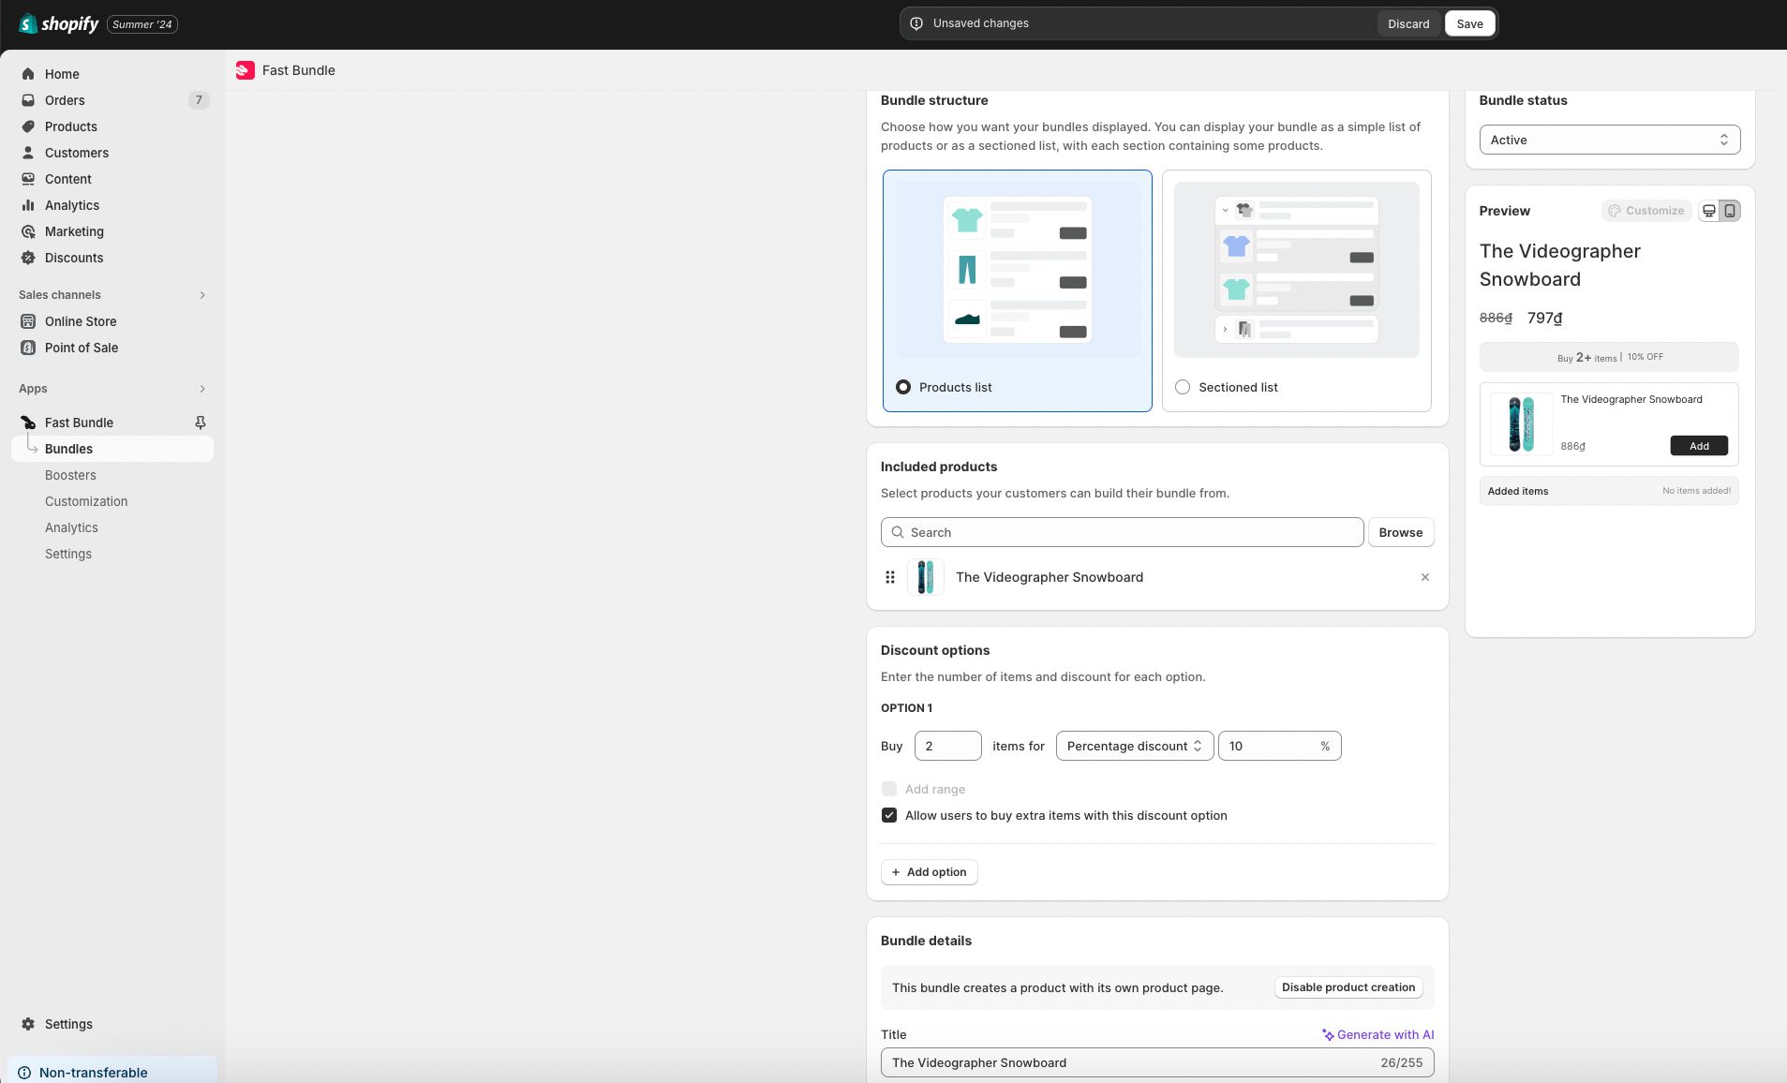1787x1083 pixels.
Task: Click the Summer '24 badge
Action: [x=142, y=24]
